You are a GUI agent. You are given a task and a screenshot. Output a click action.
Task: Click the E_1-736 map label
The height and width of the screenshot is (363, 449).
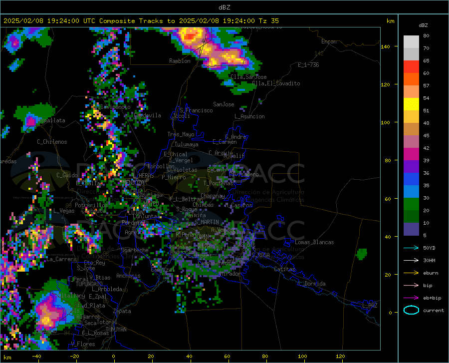[308, 65]
